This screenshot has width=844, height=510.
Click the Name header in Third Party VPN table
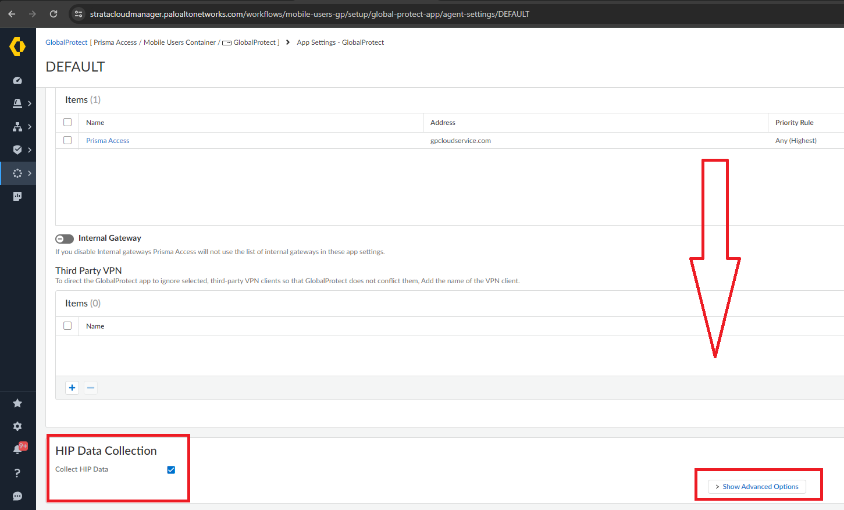[x=95, y=326]
